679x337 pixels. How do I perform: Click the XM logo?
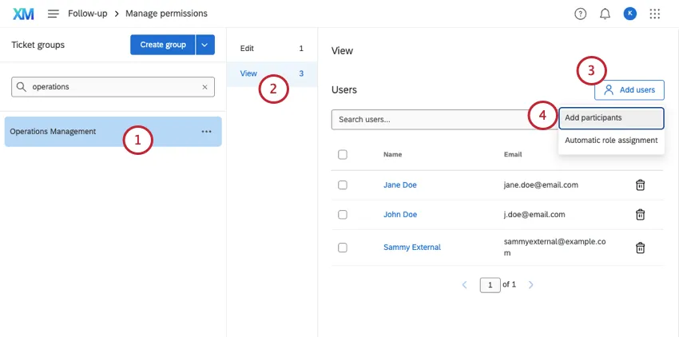click(x=23, y=14)
